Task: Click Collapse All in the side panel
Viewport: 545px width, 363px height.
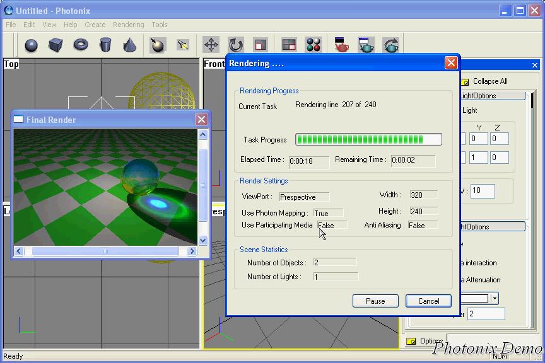Action: point(489,81)
